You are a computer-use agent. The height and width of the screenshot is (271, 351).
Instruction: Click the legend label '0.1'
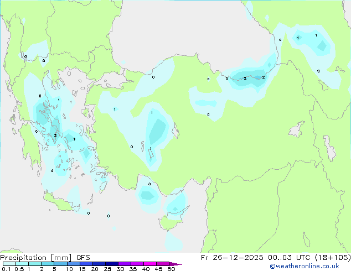click(x=6, y=269)
